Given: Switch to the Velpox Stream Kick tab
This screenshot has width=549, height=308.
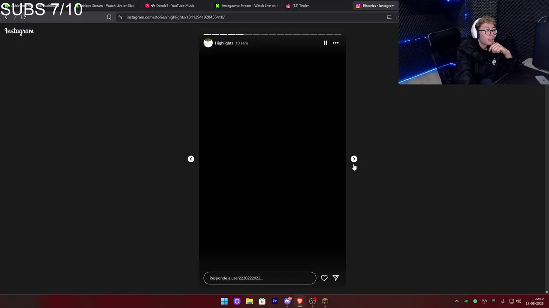Looking at the screenshot, I should click(x=105, y=6).
